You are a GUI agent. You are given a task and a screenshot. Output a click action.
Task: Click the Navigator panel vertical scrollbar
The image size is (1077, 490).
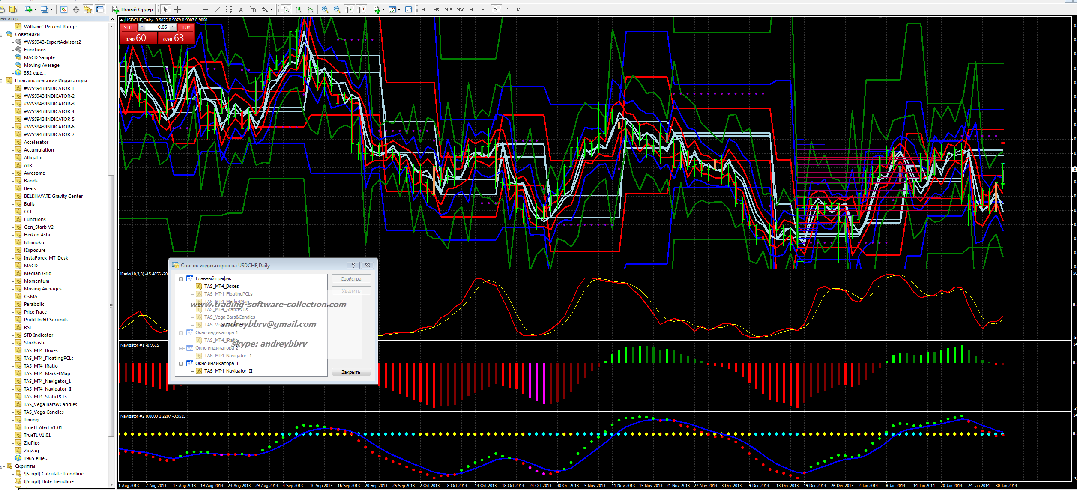pyautogui.click(x=111, y=305)
